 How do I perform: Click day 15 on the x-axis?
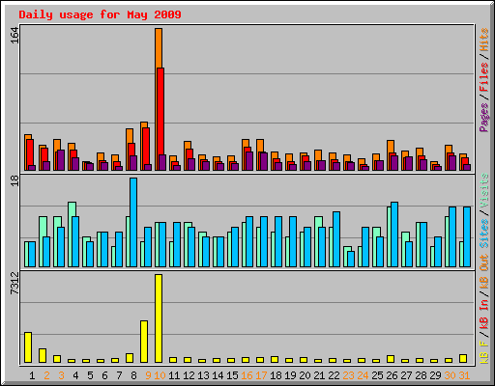232,375
